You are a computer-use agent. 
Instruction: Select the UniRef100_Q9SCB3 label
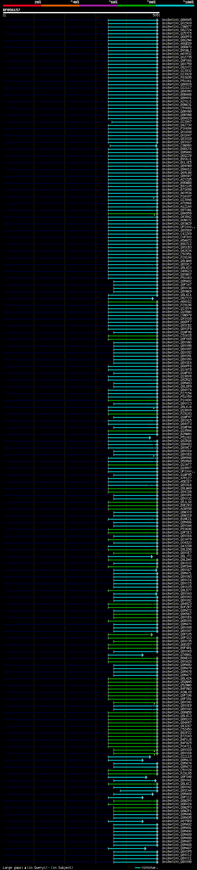tap(177, 247)
